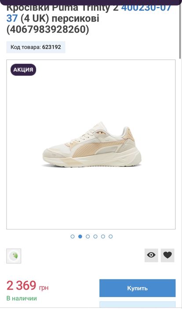
Task: Click the АКЦИЯ promo badge
Action: [23, 70]
